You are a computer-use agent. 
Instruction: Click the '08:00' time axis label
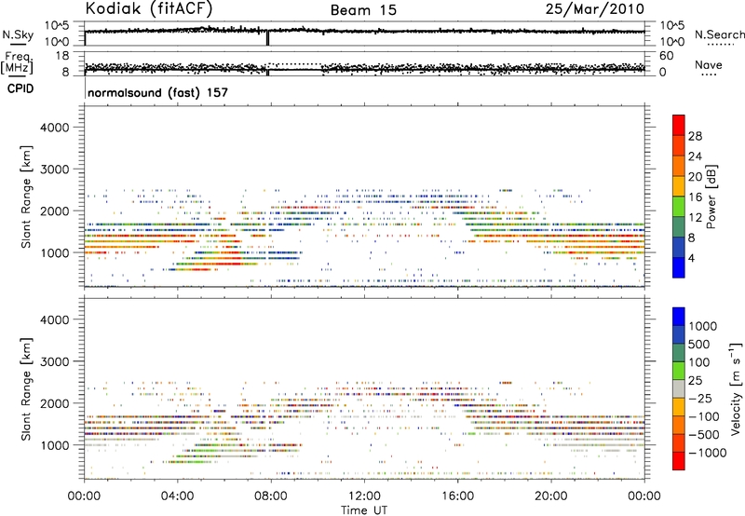[x=271, y=496]
